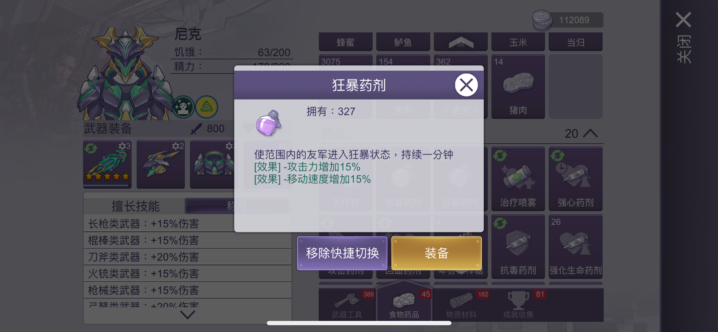718x332 pixels.
Task: Select the second weapon slot helmet
Action: tap(161, 164)
